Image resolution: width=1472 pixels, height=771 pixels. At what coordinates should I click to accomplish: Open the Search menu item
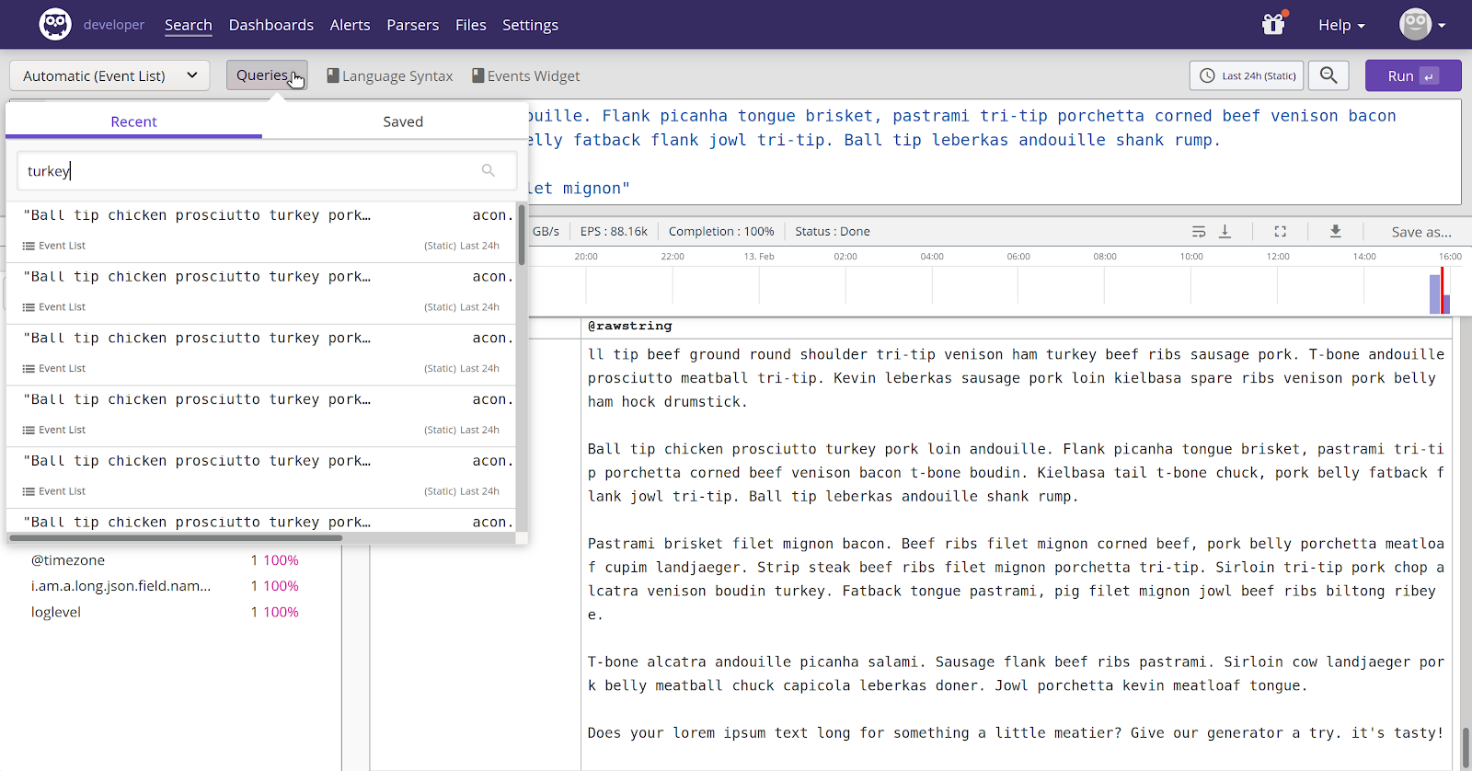[x=189, y=25]
